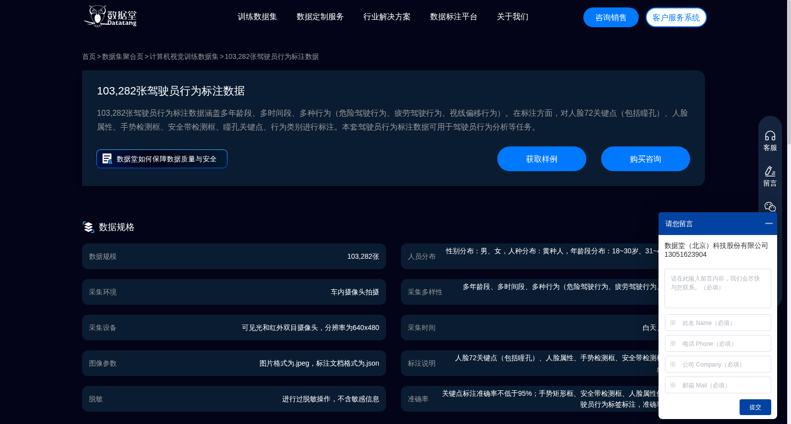This screenshot has height=424, width=791.
Task: Click the 数据规格 stack icon
Action: coord(88,227)
